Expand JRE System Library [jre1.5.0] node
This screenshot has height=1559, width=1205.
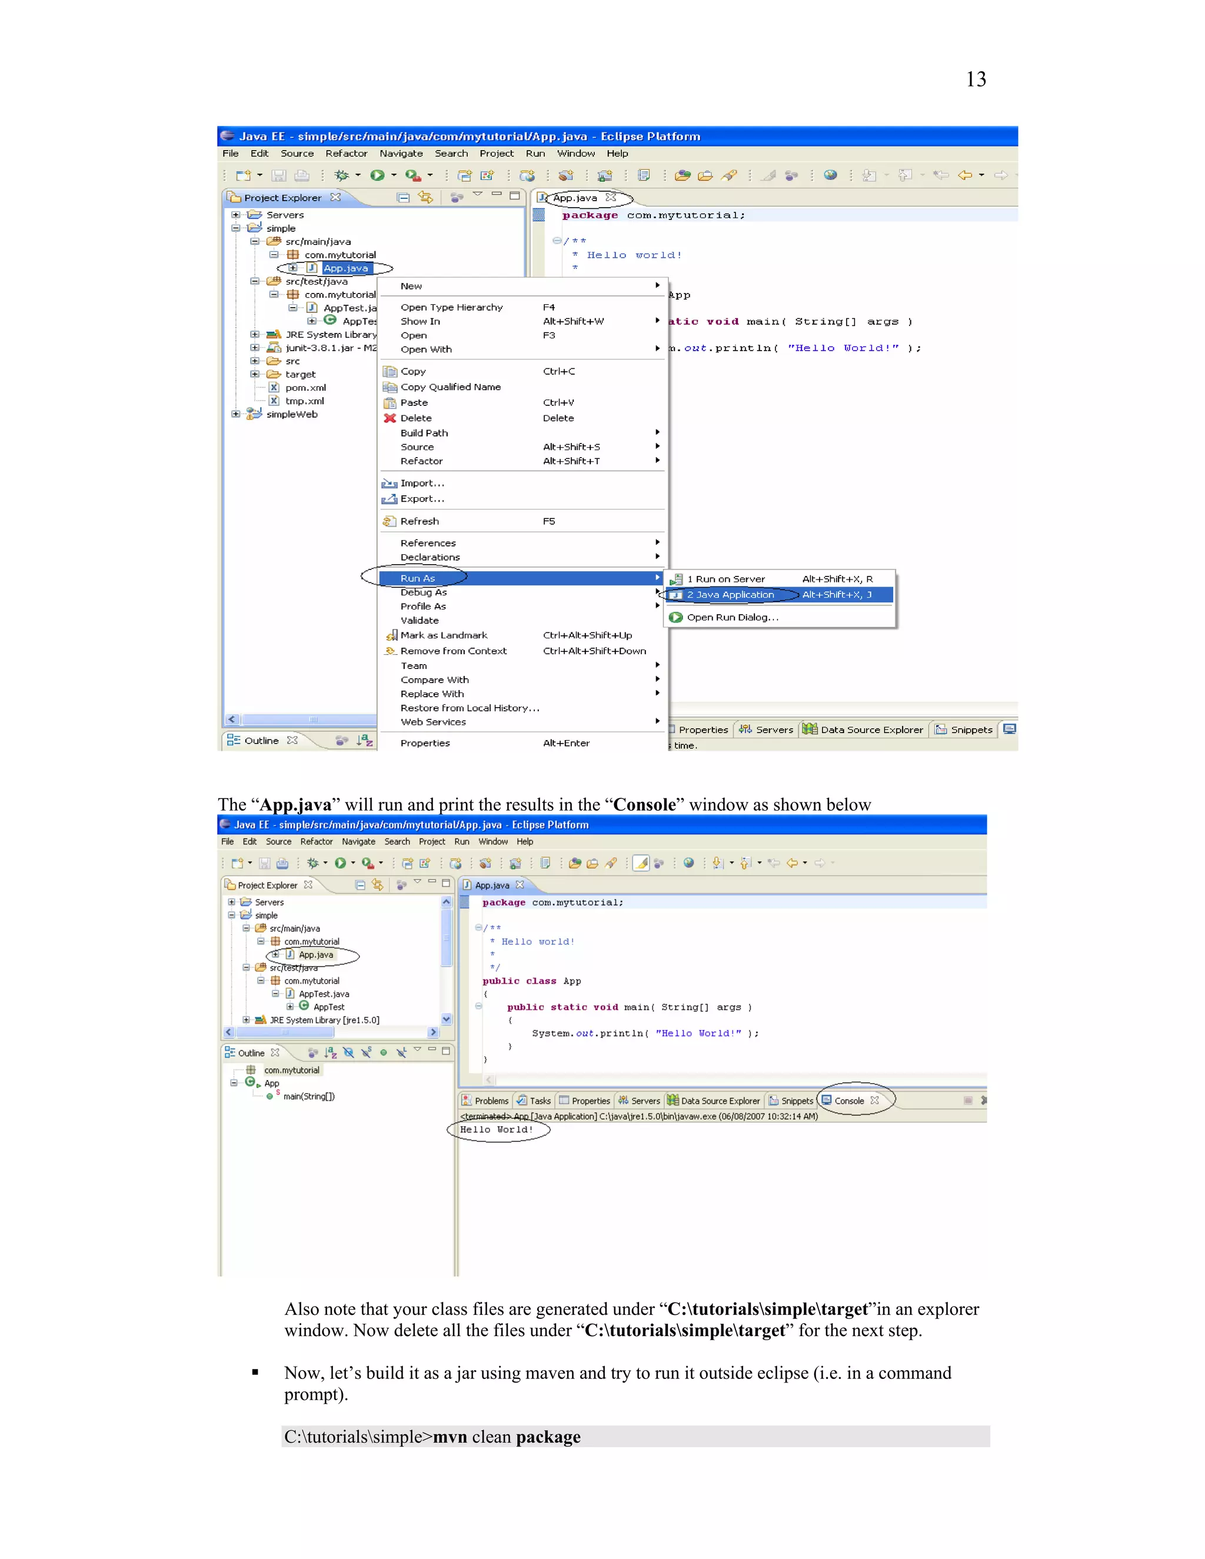[x=247, y=1020]
